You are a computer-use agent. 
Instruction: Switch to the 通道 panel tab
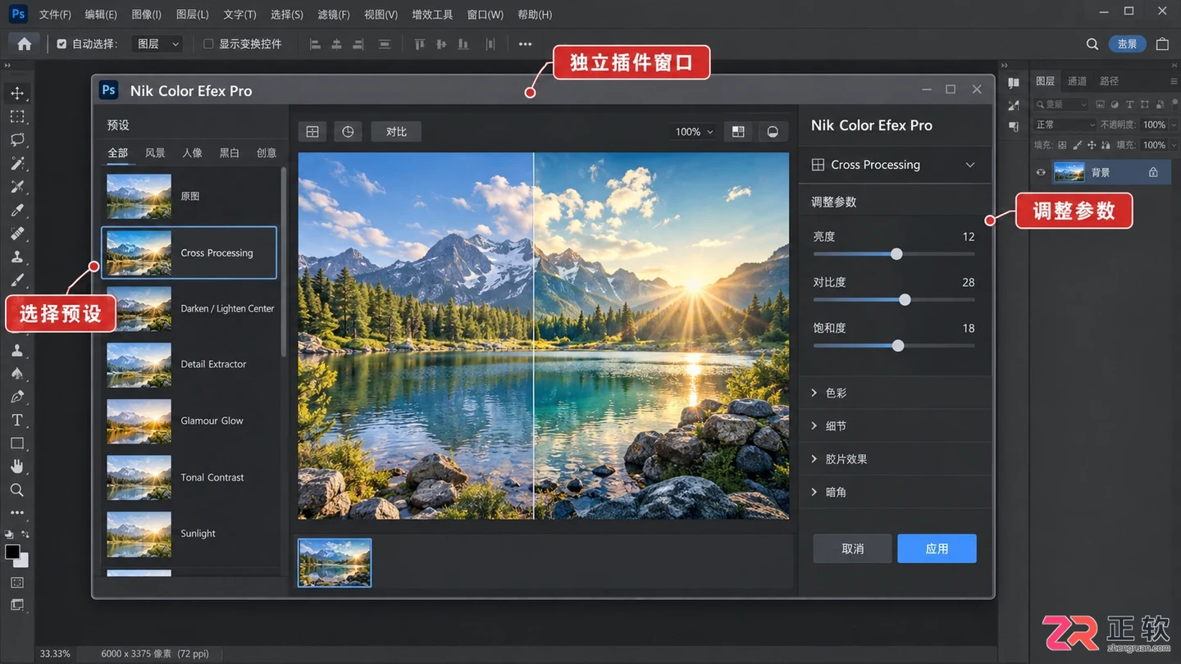(1077, 81)
